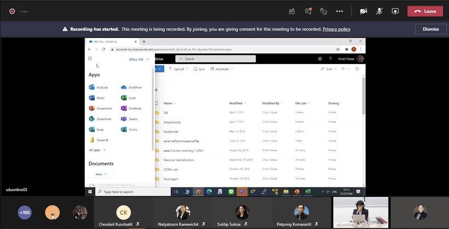Launch Excel from the Apps list
Viewport: 449px width, 229px height.
coord(129,98)
